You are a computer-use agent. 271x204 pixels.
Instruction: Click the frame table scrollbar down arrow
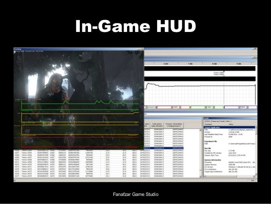(200, 176)
